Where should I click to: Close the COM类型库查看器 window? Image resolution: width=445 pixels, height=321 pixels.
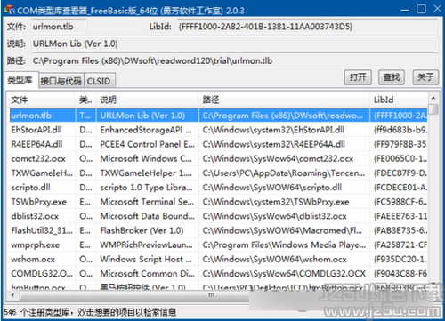(437, 9)
